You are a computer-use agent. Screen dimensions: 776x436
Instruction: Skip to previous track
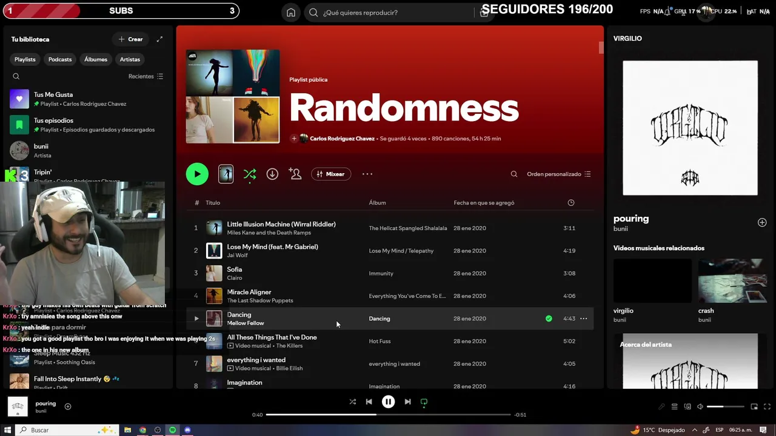coord(369,401)
